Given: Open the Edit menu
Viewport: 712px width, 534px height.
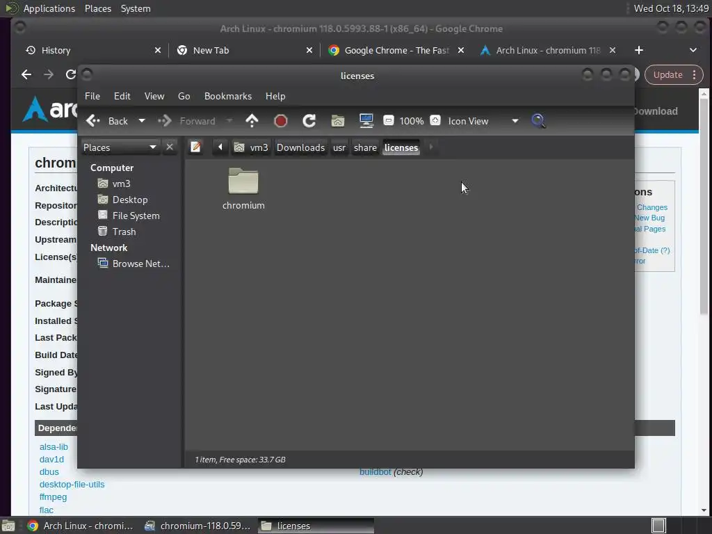Looking at the screenshot, I should point(122,96).
